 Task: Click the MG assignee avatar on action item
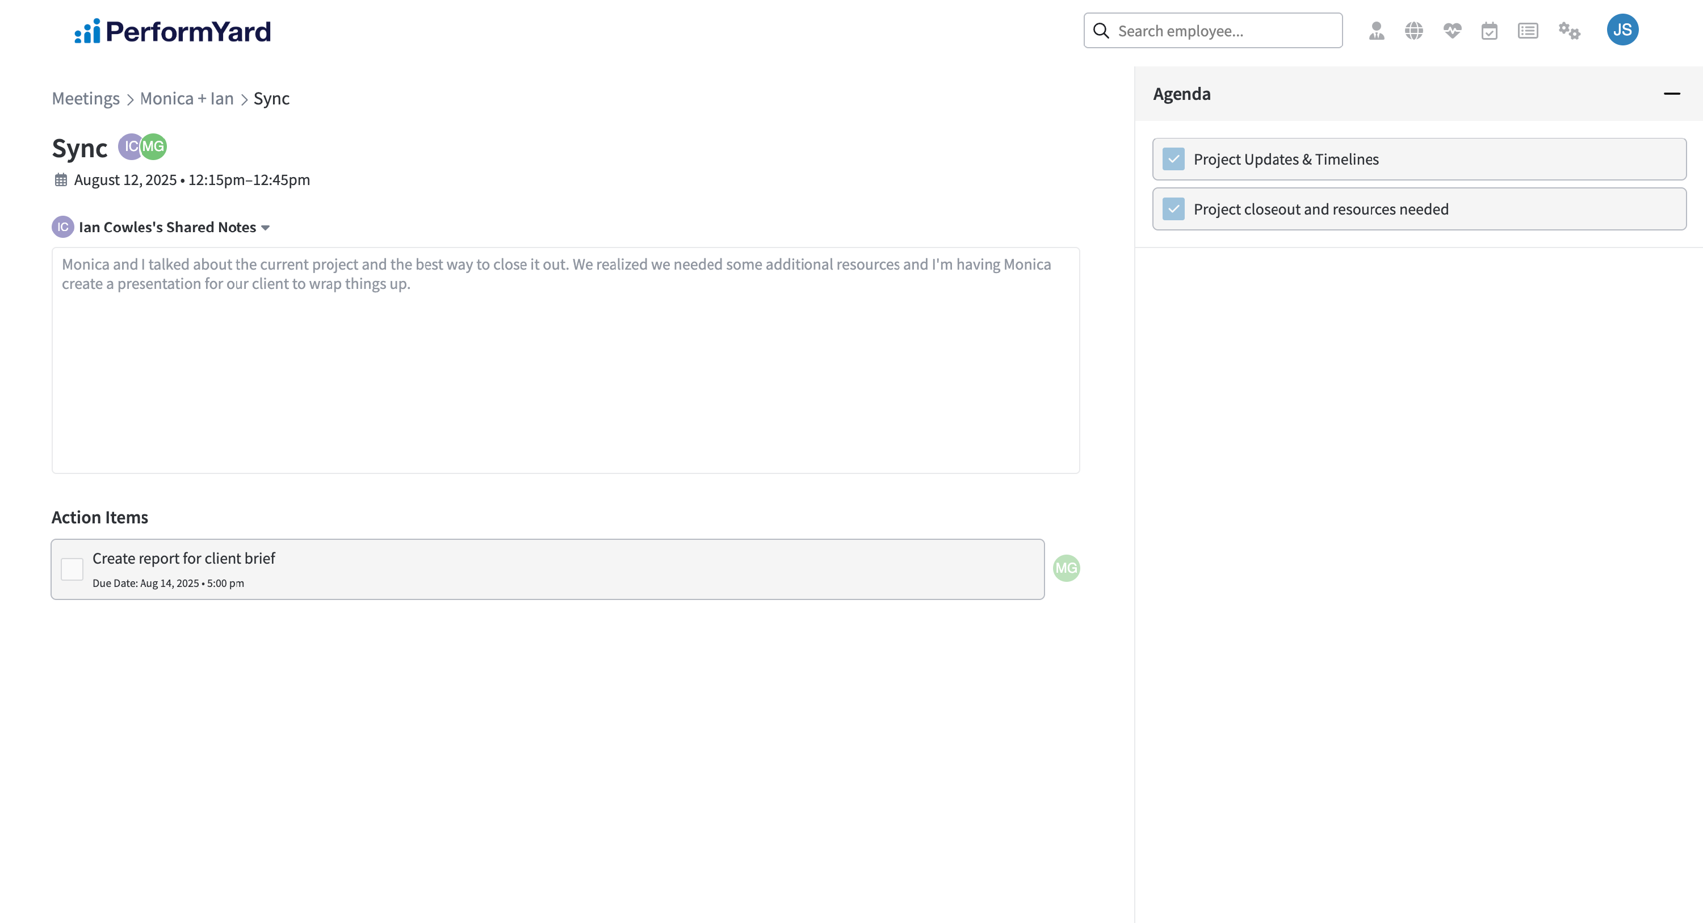pos(1066,568)
